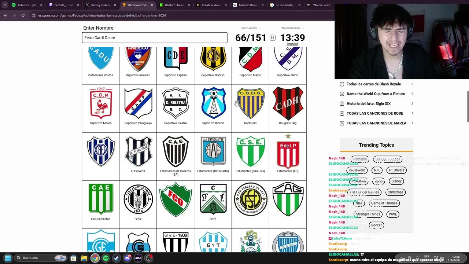Screen dimensions: 469x264
Task: Click Rendirse to give up
Action: point(292,44)
